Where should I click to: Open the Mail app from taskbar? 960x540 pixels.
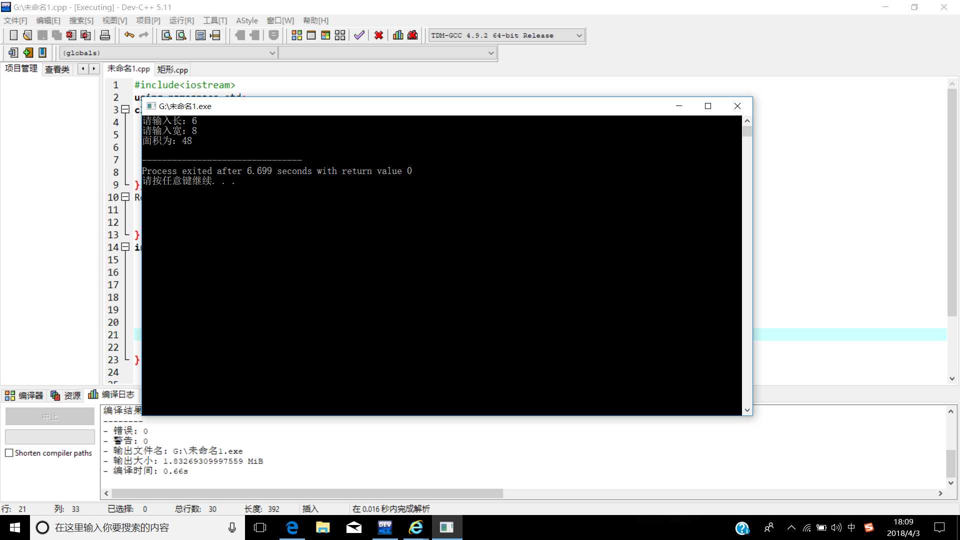click(x=354, y=527)
